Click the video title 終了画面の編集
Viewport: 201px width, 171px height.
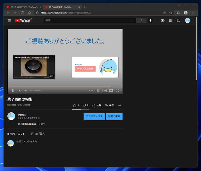coord(20,99)
